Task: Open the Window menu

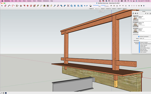Action: [39, 1]
